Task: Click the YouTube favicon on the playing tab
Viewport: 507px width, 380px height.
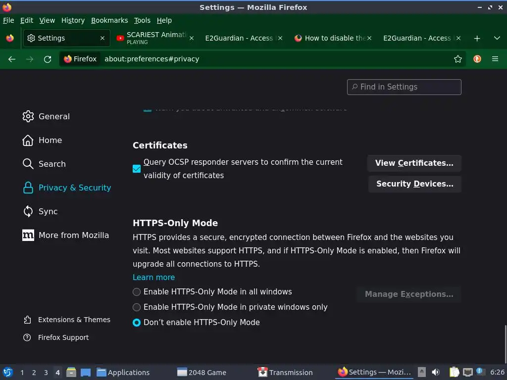Action: [120, 38]
